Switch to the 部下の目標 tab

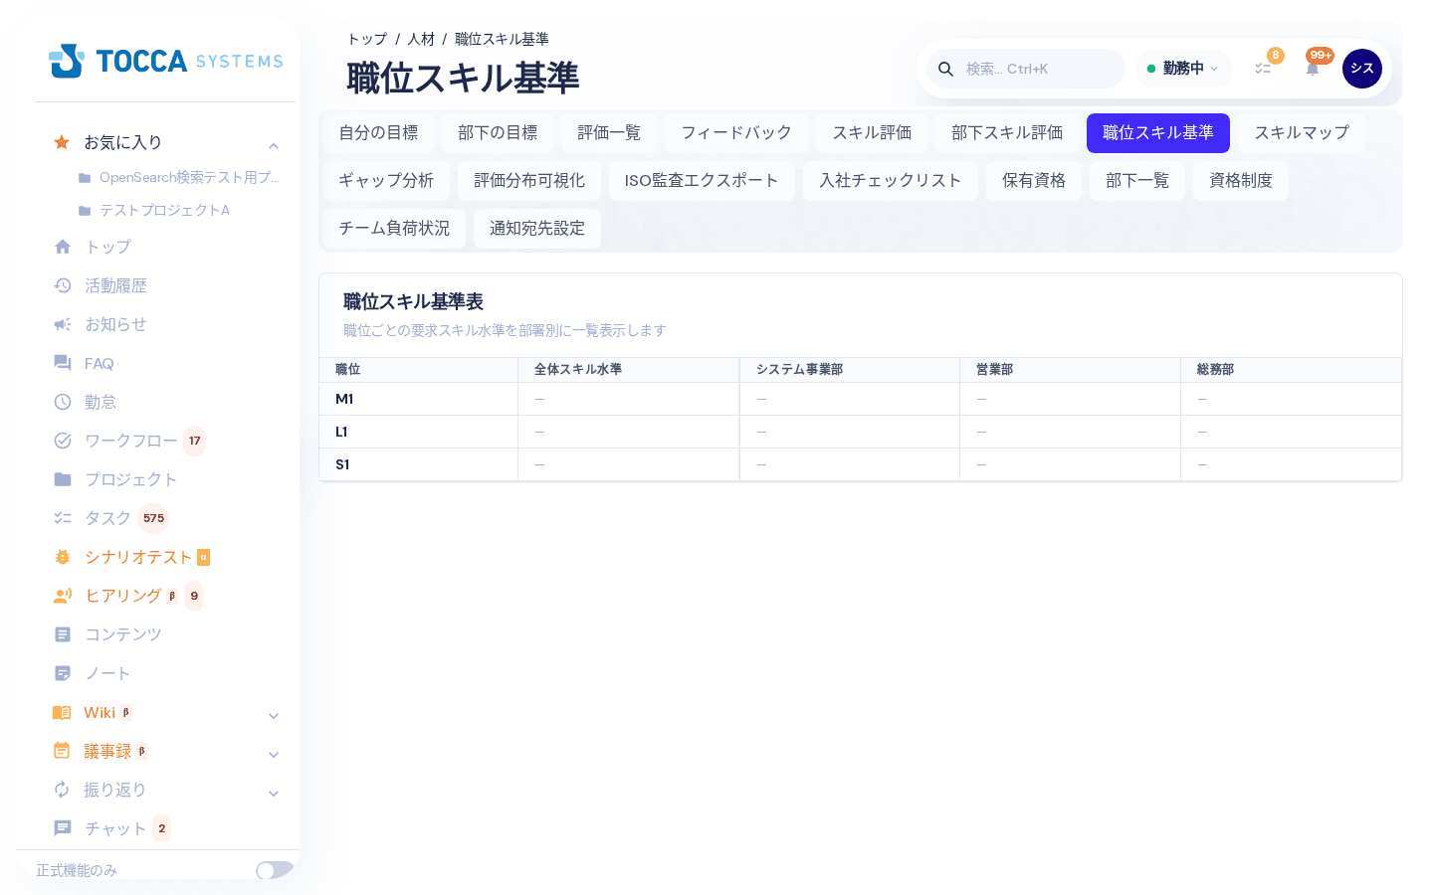click(x=498, y=133)
